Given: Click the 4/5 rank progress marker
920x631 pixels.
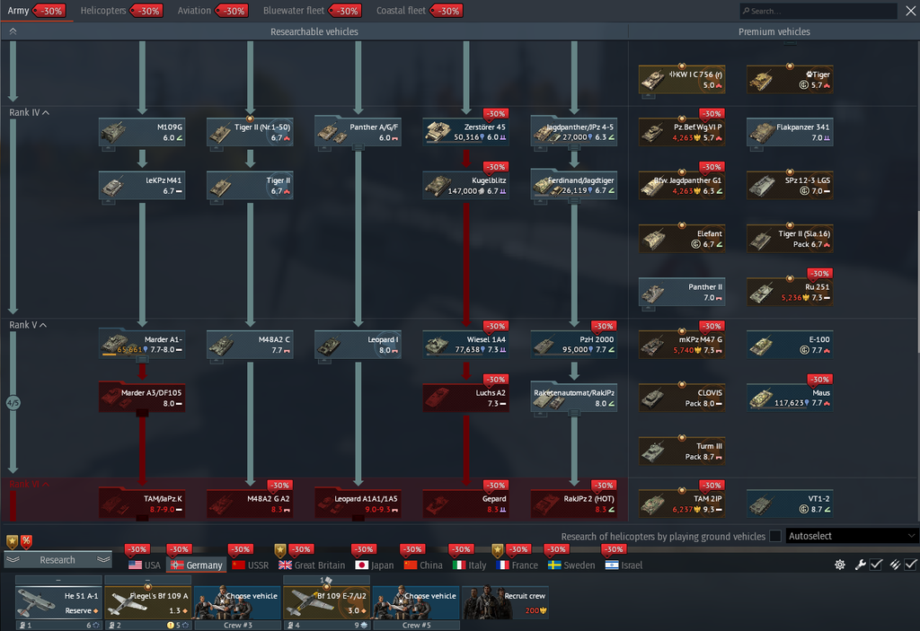Looking at the screenshot, I should tap(13, 403).
